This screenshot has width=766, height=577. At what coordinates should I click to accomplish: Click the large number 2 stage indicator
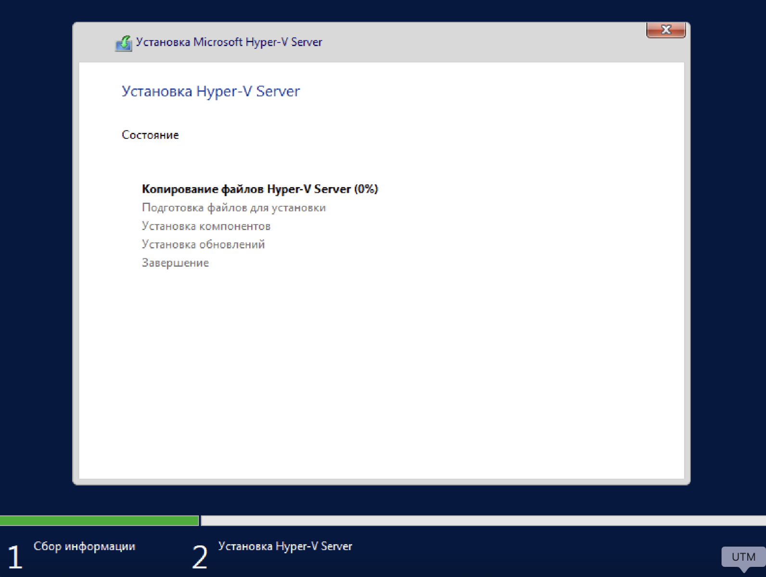point(200,557)
